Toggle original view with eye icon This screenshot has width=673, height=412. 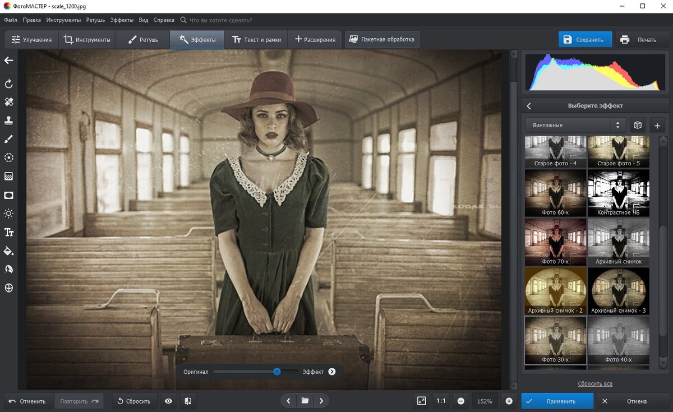tap(168, 401)
